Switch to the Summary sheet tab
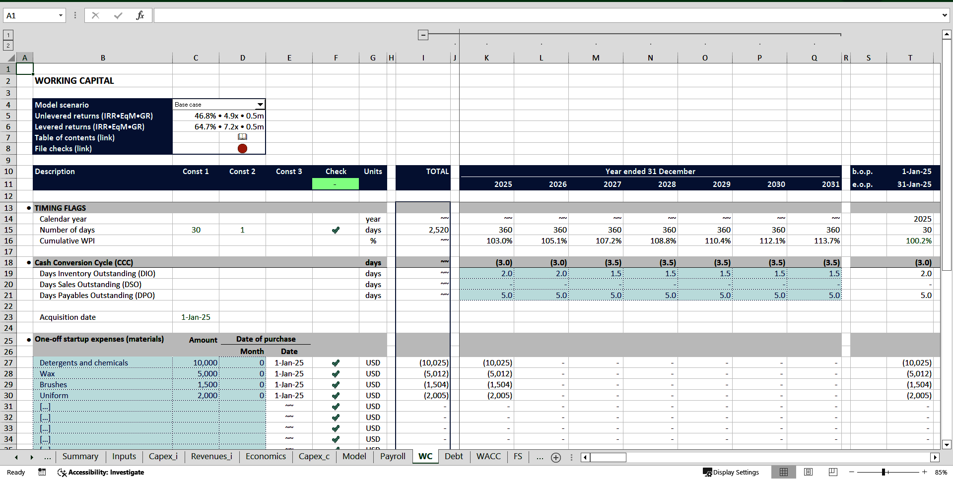 pyautogui.click(x=80, y=457)
